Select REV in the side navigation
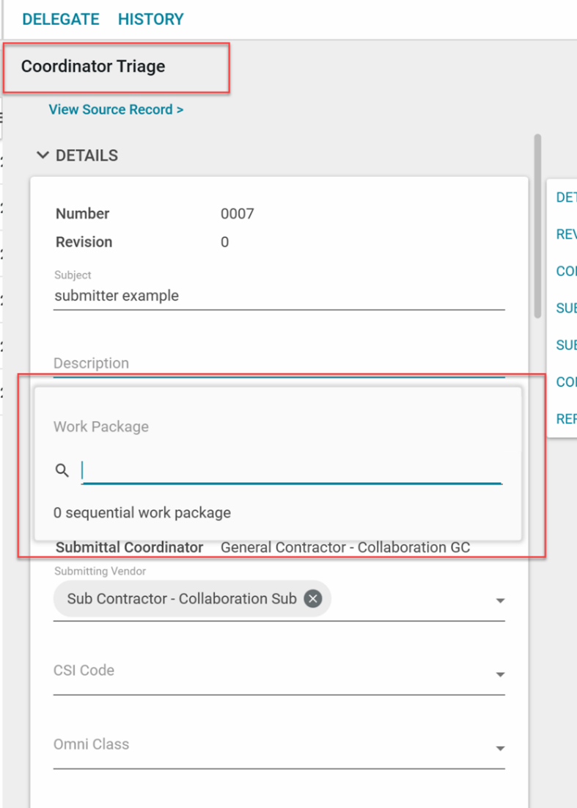 pos(566,234)
